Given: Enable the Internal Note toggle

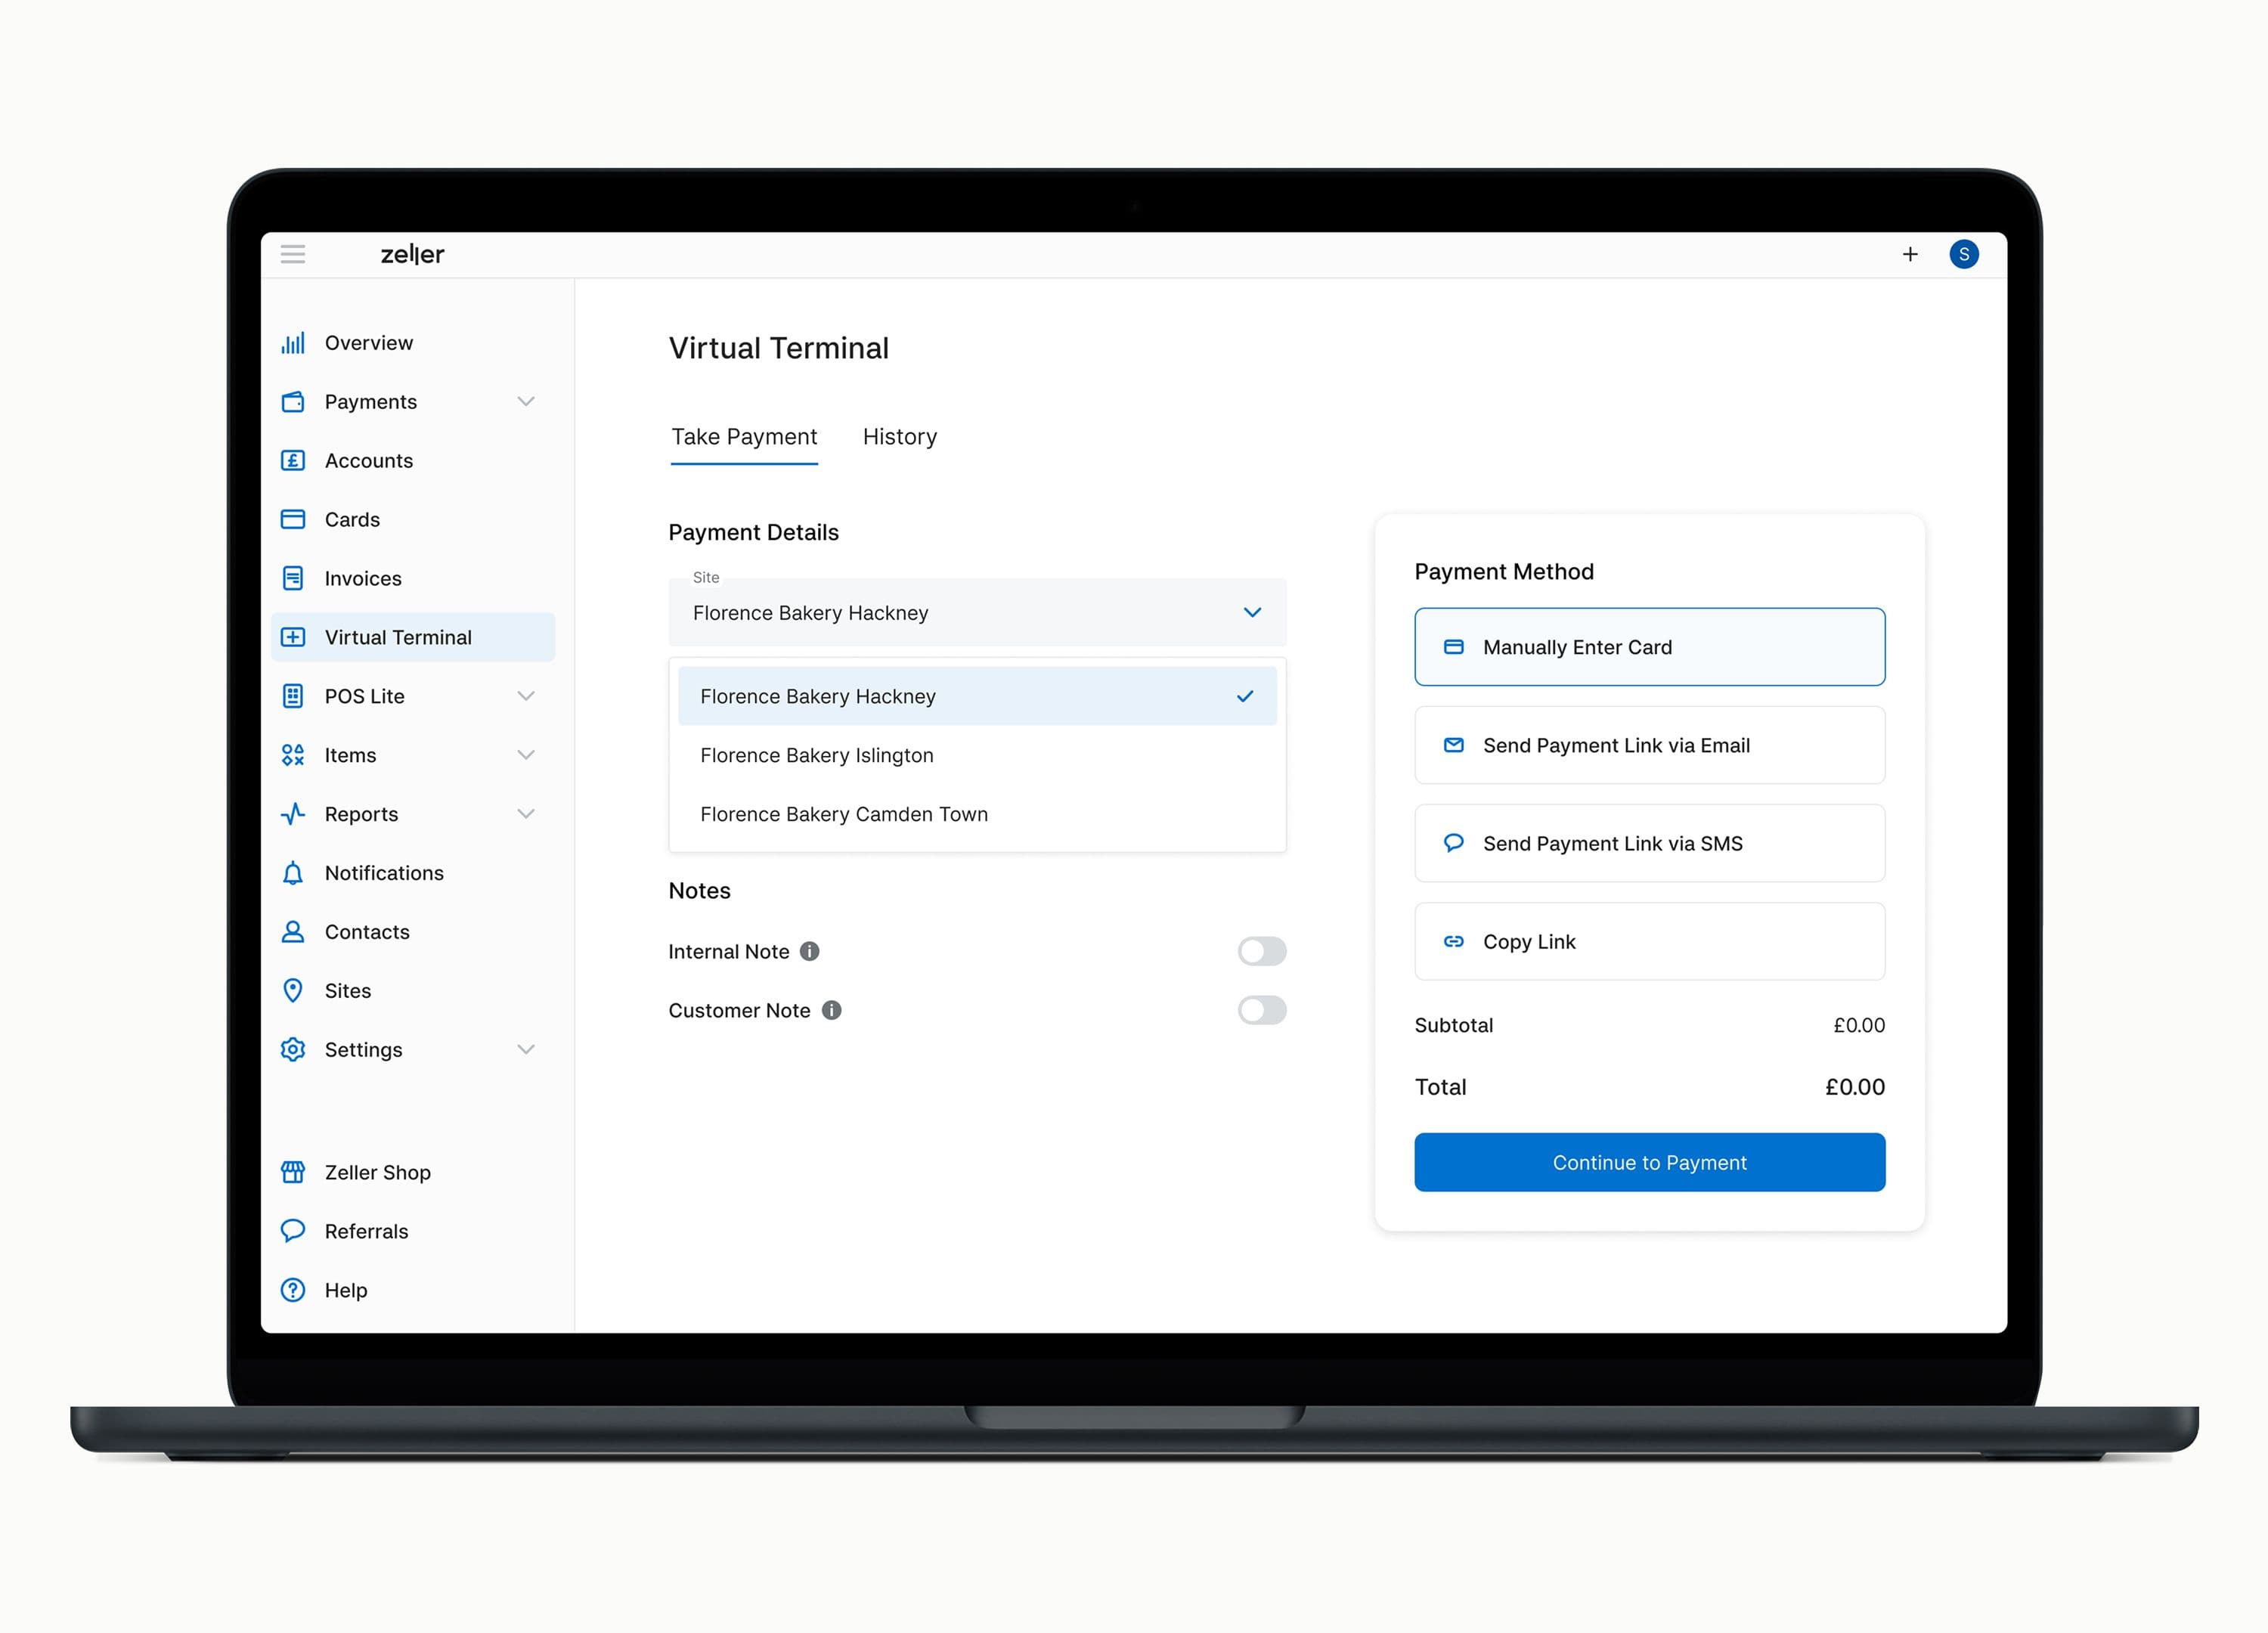Looking at the screenshot, I should pos(1261,951).
